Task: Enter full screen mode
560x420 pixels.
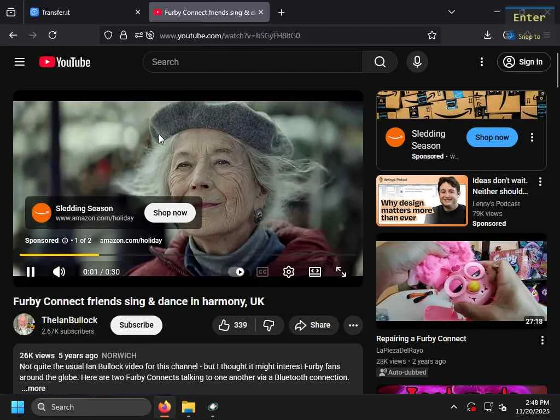Action: [x=341, y=272]
